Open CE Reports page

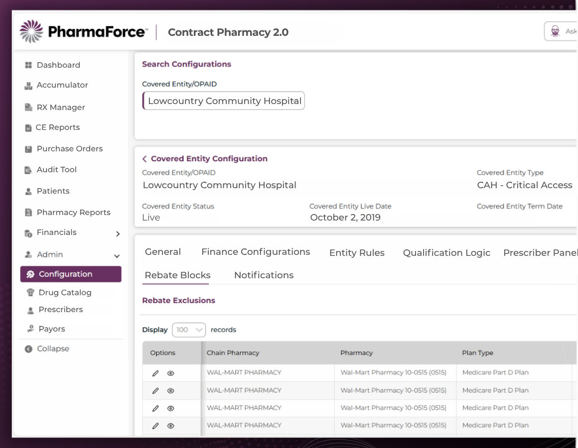(x=57, y=127)
